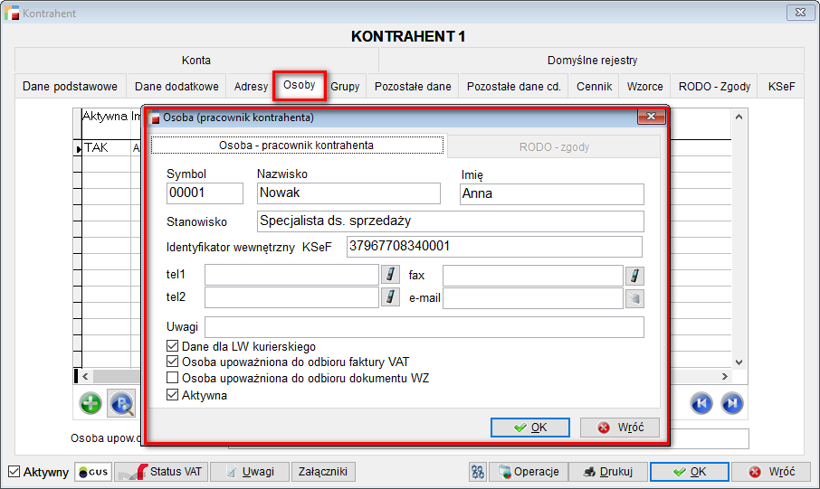Open the Cennik tab
Screen dimensions: 820x489
tap(594, 87)
